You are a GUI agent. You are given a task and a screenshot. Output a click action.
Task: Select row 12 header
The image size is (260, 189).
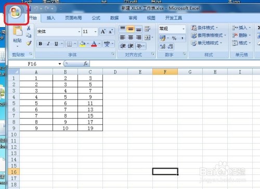[x=14, y=147]
